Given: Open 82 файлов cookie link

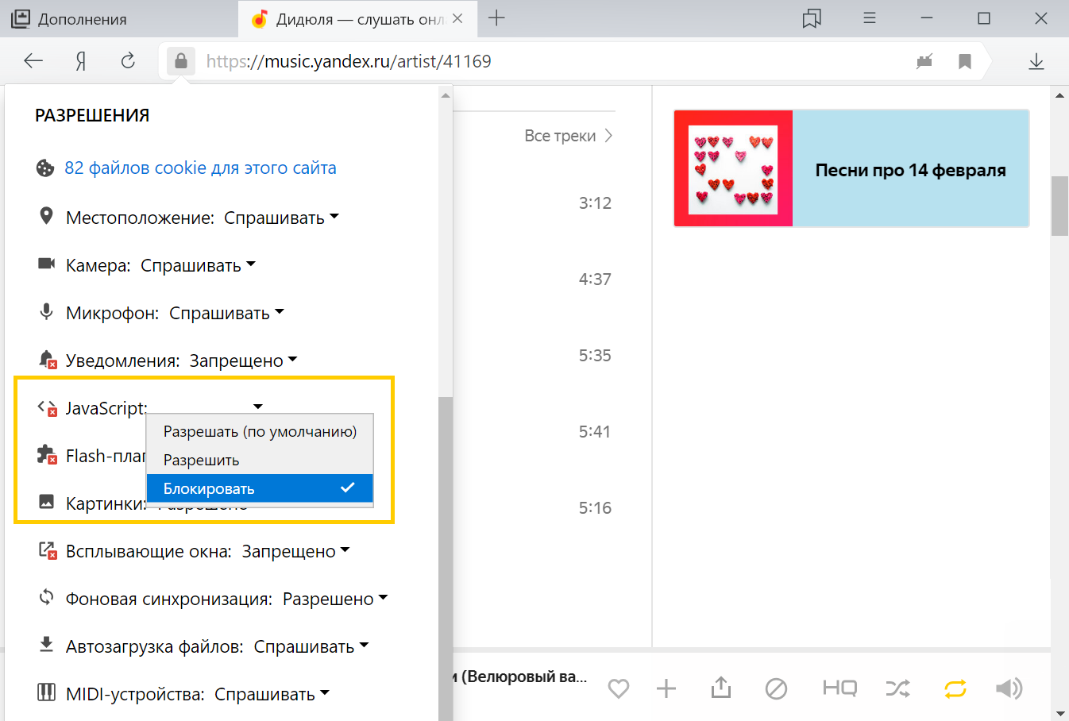Looking at the screenshot, I should click(200, 168).
